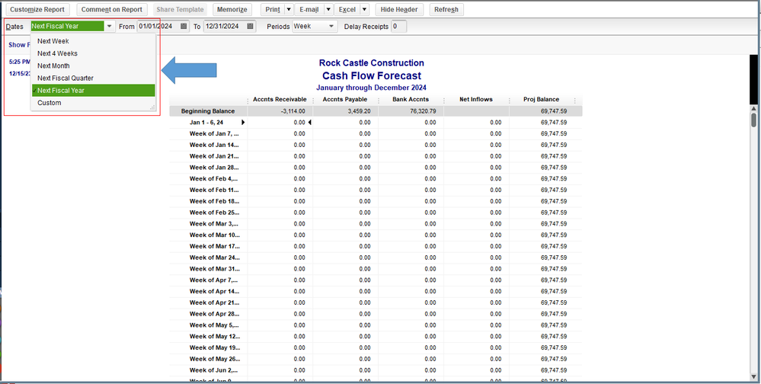Click the Comment on Report button
This screenshot has width=761, height=384.
pyautogui.click(x=112, y=10)
